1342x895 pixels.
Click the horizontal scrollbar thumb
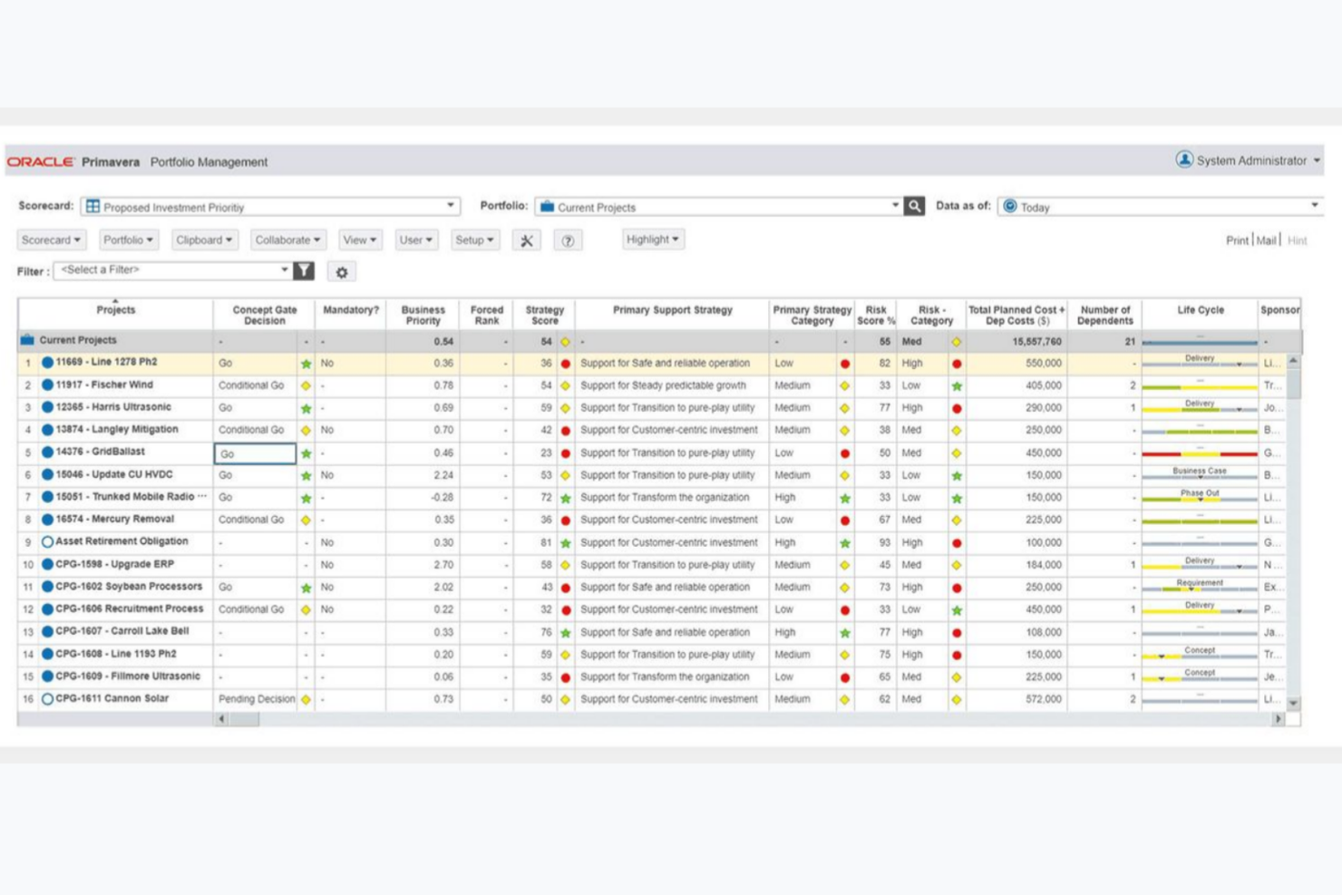point(244,719)
